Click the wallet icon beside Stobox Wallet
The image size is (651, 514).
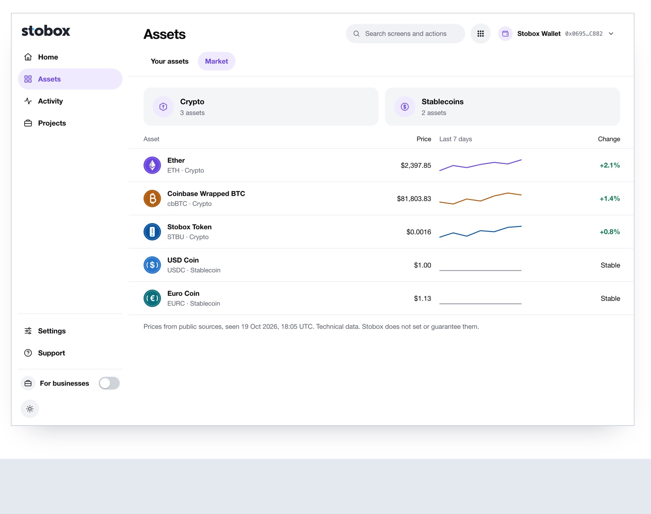(505, 33)
